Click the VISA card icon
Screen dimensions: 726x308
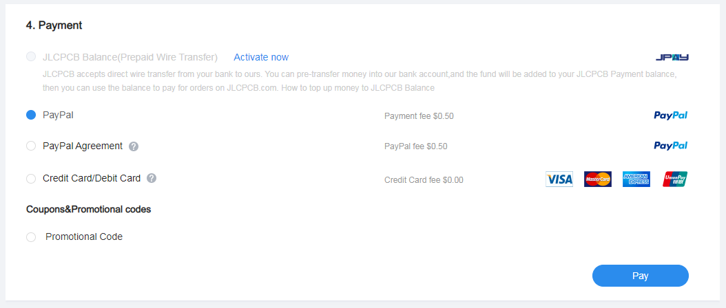click(x=559, y=179)
